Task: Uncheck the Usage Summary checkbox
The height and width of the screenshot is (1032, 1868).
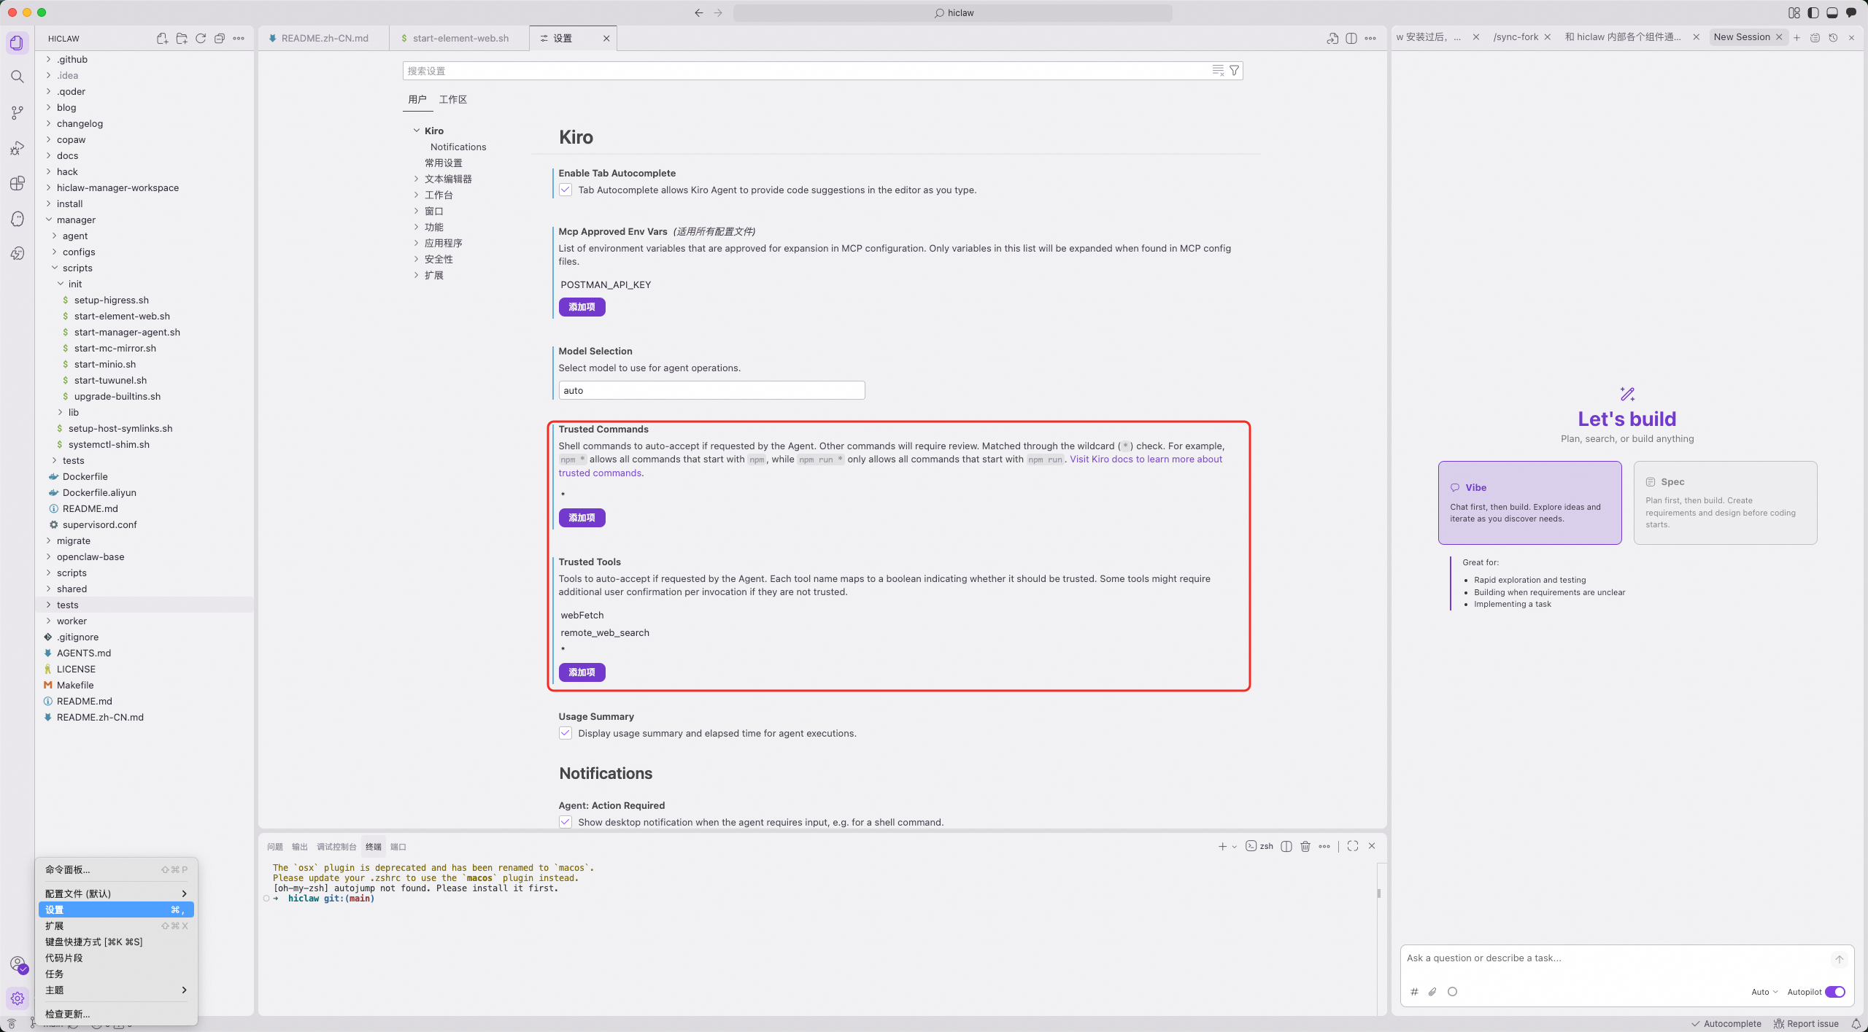Action: [566, 733]
